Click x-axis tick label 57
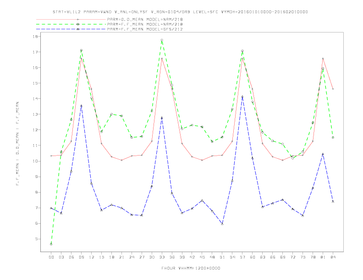This screenshot has height=280, width=363. coord(242,257)
